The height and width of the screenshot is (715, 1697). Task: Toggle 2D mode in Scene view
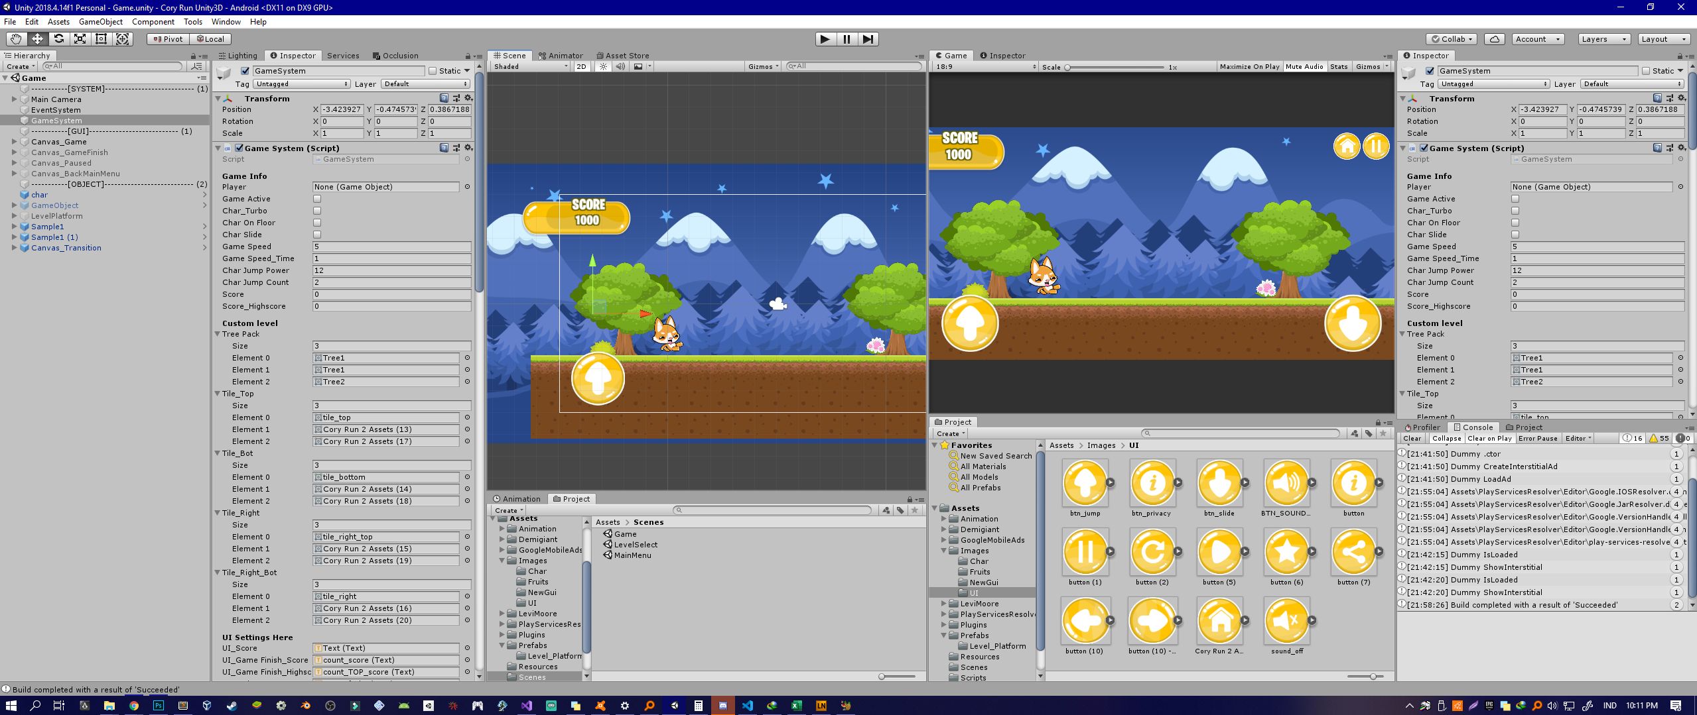(x=581, y=66)
